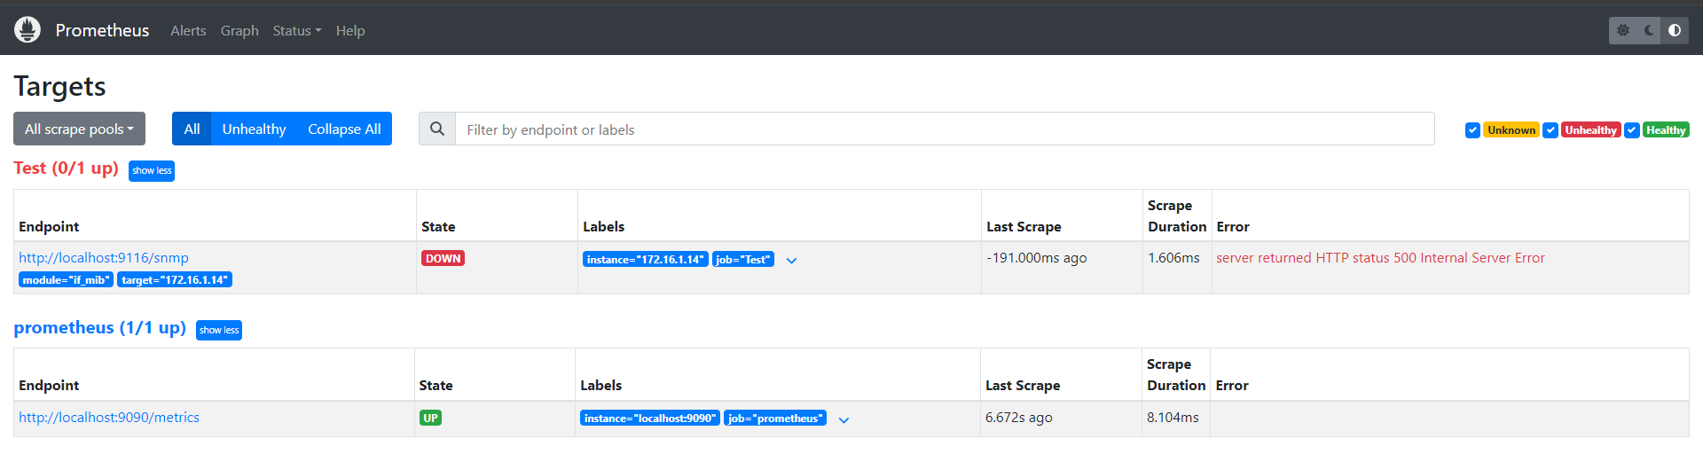Expand labels chevron for Test target
1703x454 pixels.
point(792,261)
